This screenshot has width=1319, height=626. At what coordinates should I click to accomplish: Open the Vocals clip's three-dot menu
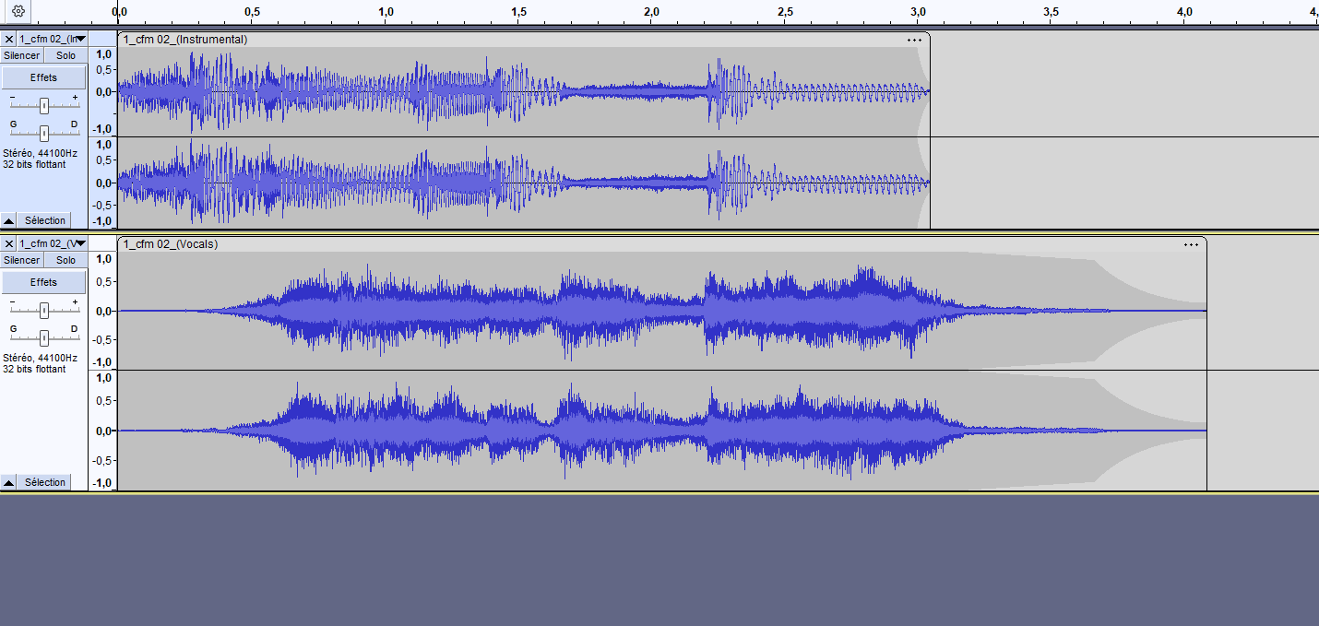point(1191,244)
